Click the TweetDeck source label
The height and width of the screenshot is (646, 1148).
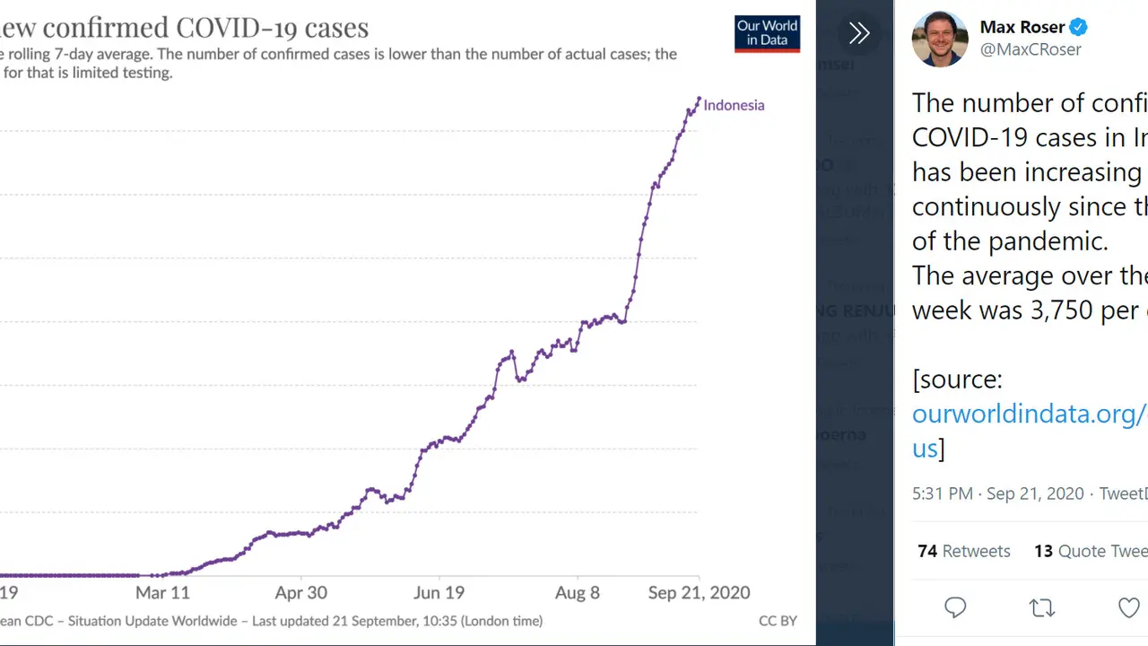tap(1123, 494)
